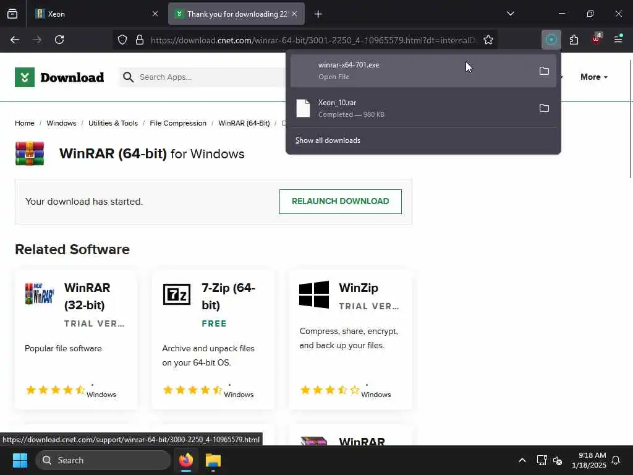Click the WinRAR (32-bit) app icon
Screen dimensions: 633x475
39,294
